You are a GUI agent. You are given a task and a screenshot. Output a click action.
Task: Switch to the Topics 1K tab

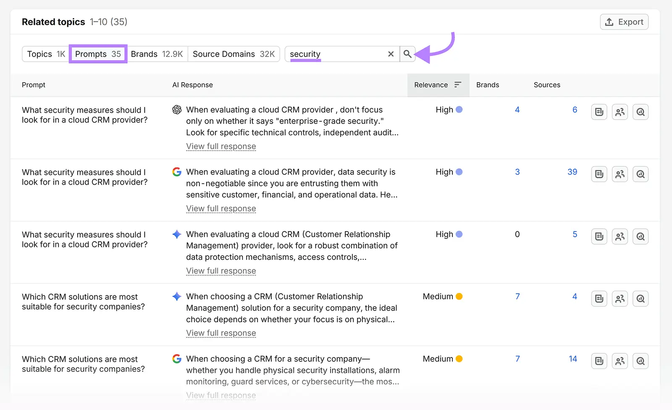tap(46, 54)
